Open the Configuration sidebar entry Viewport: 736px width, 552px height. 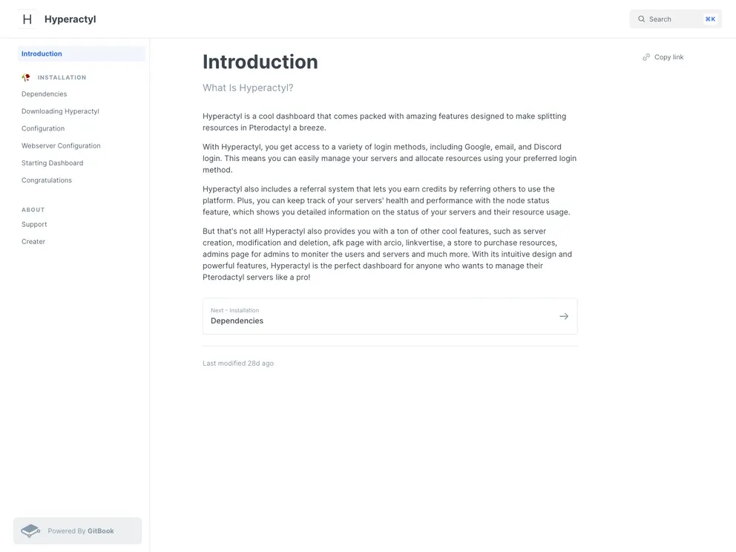click(43, 128)
